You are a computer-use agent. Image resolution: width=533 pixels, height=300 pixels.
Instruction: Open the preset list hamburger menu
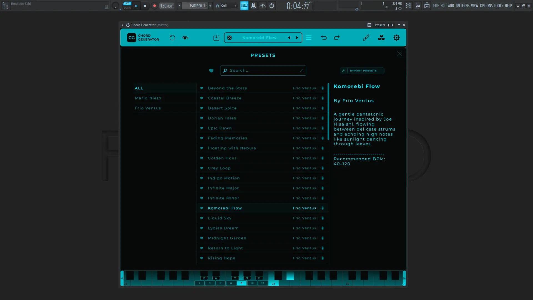(308, 38)
